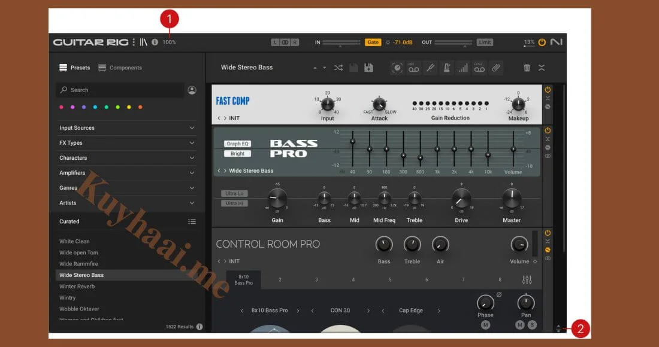
Task: Toggle the Gate button
Action: 373,42
